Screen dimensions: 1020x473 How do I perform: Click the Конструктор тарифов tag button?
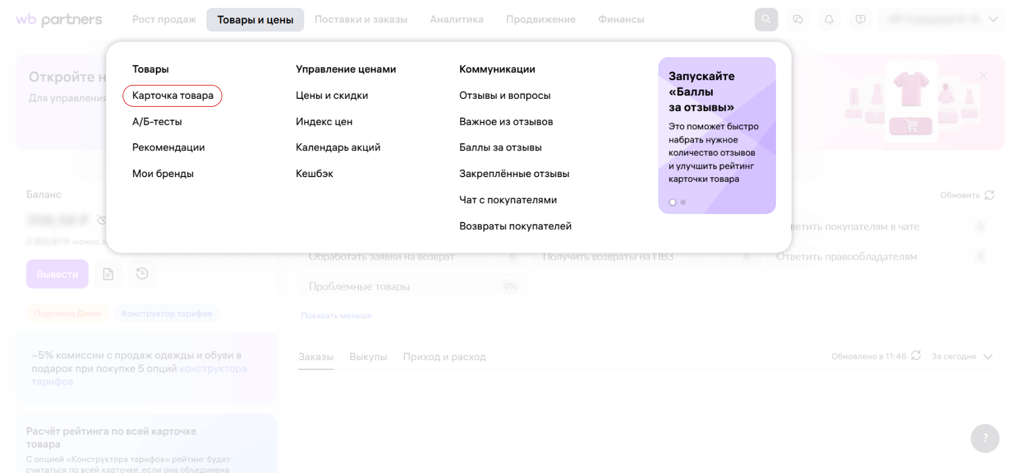point(167,314)
